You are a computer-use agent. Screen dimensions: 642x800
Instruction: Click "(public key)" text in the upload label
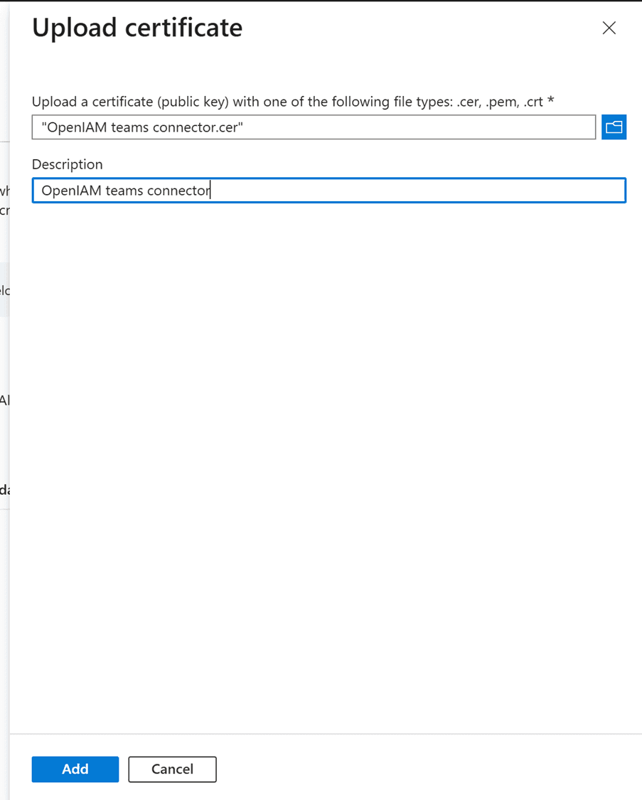coord(193,102)
